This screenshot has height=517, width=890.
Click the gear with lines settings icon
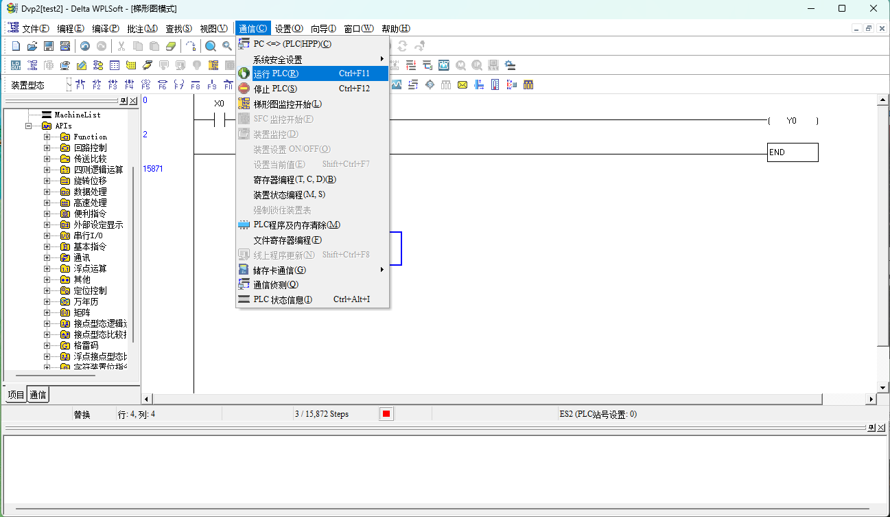510,65
